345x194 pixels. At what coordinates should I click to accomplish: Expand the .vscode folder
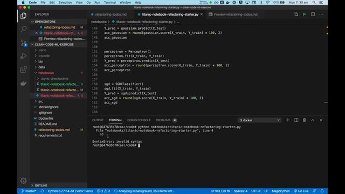(x=44, y=56)
